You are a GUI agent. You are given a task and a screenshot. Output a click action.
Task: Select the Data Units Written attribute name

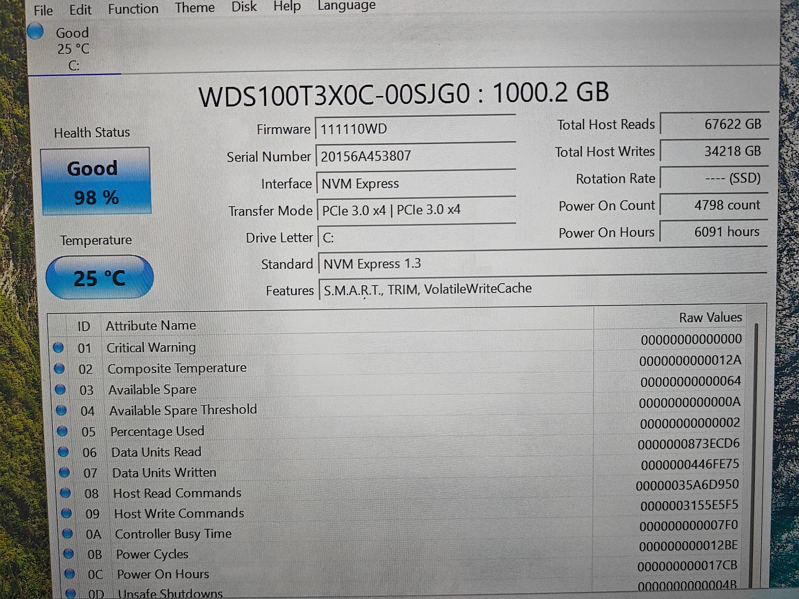tap(164, 473)
